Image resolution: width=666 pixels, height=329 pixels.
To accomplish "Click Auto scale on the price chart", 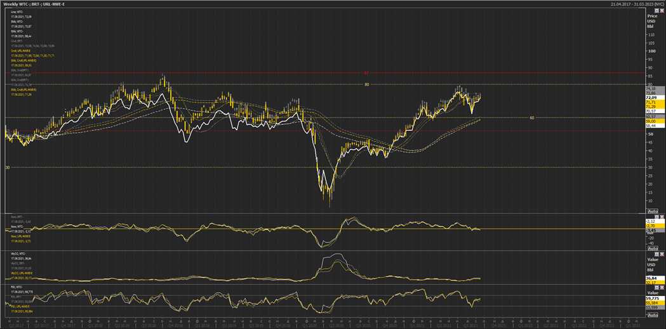I will tap(653, 211).
